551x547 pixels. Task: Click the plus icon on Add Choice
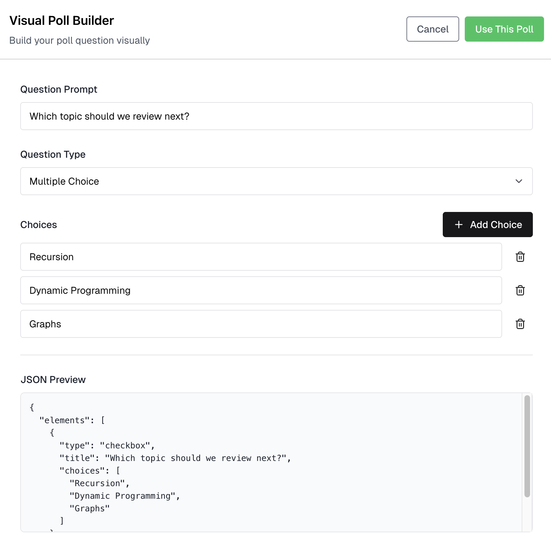tap(458, 225)
